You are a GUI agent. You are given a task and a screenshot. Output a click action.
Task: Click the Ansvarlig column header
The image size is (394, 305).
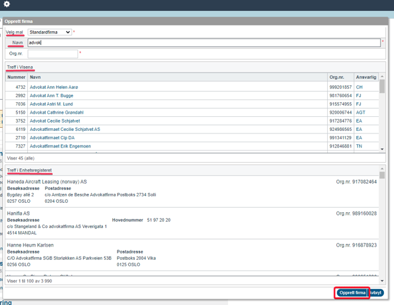pyautogui.click(x=365, y=77)
